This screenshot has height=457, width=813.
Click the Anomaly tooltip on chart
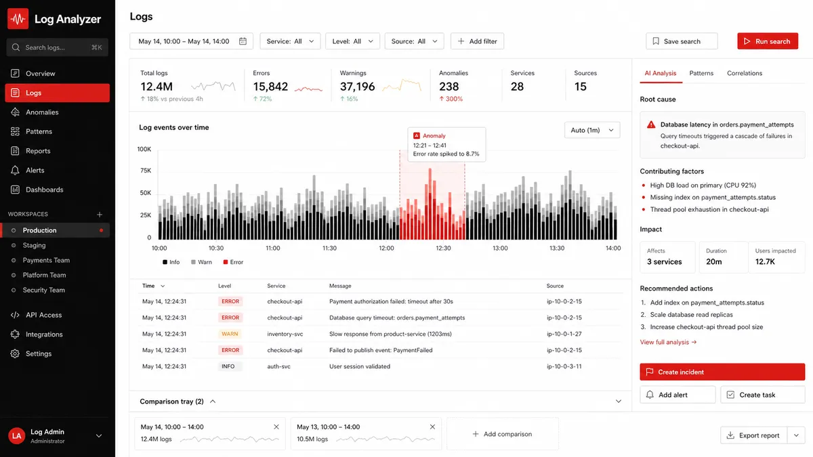(x=447, y=145)
